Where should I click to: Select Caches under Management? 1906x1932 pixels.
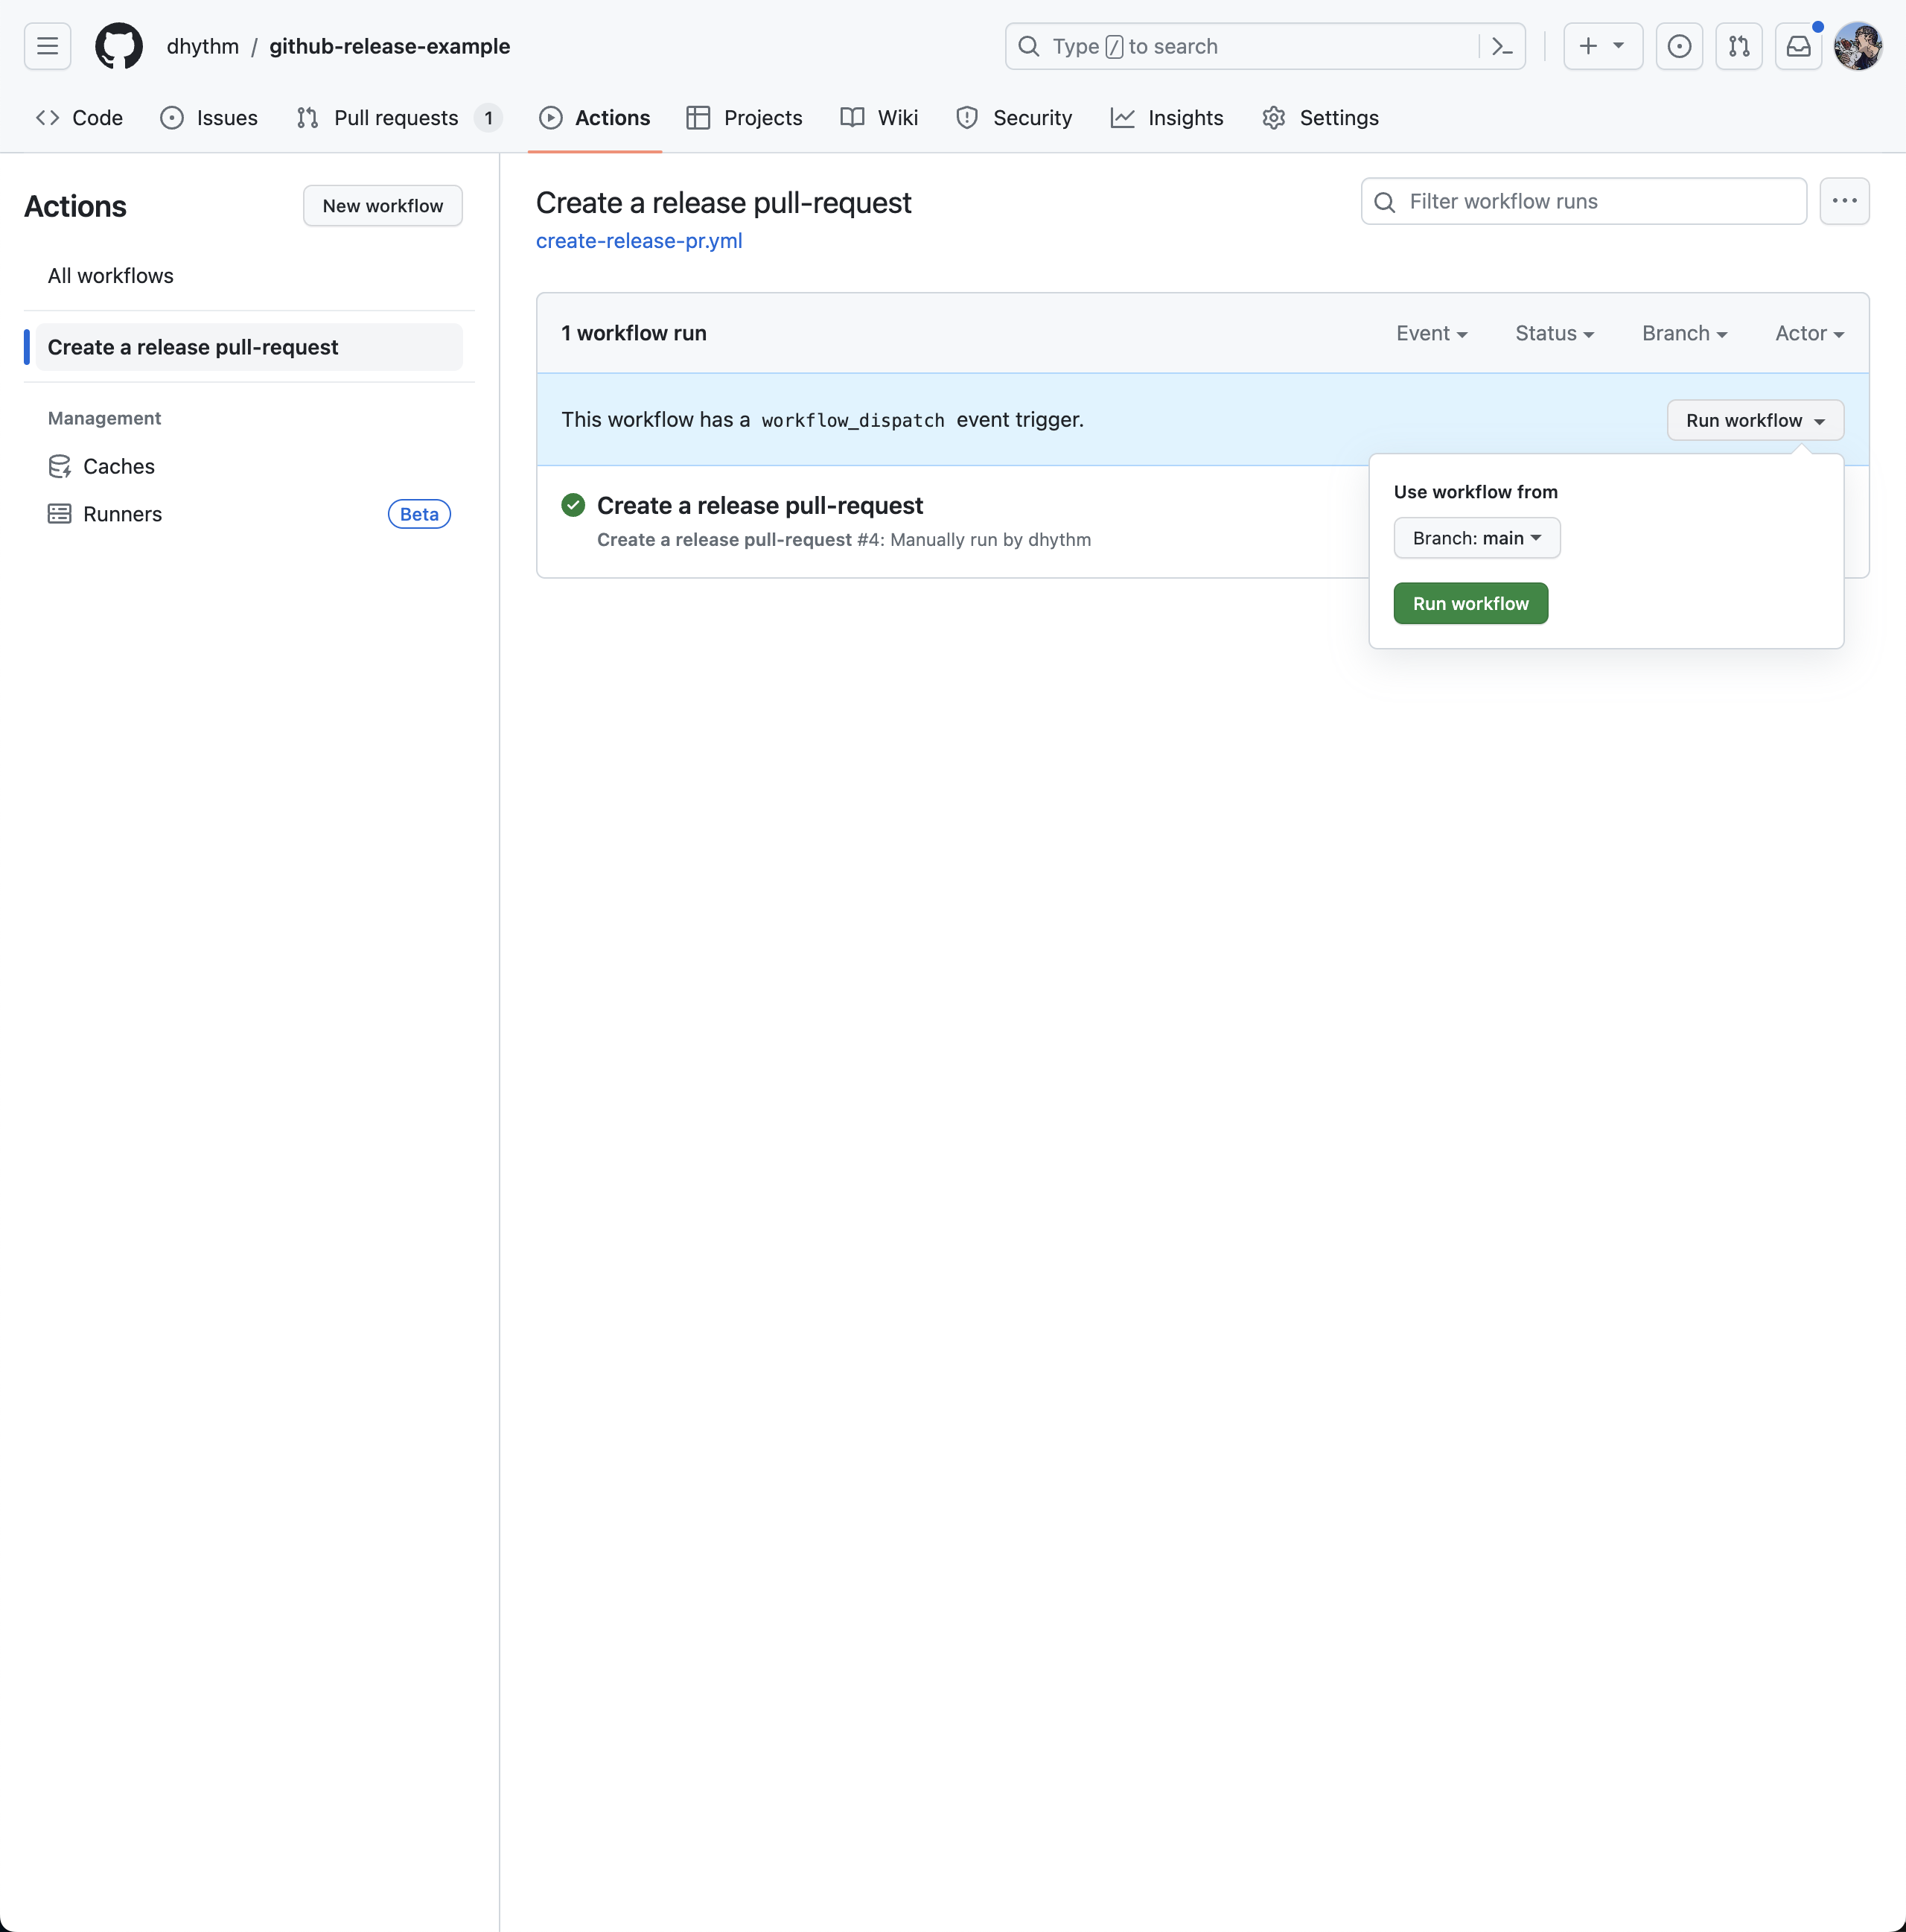coord(118,466)
